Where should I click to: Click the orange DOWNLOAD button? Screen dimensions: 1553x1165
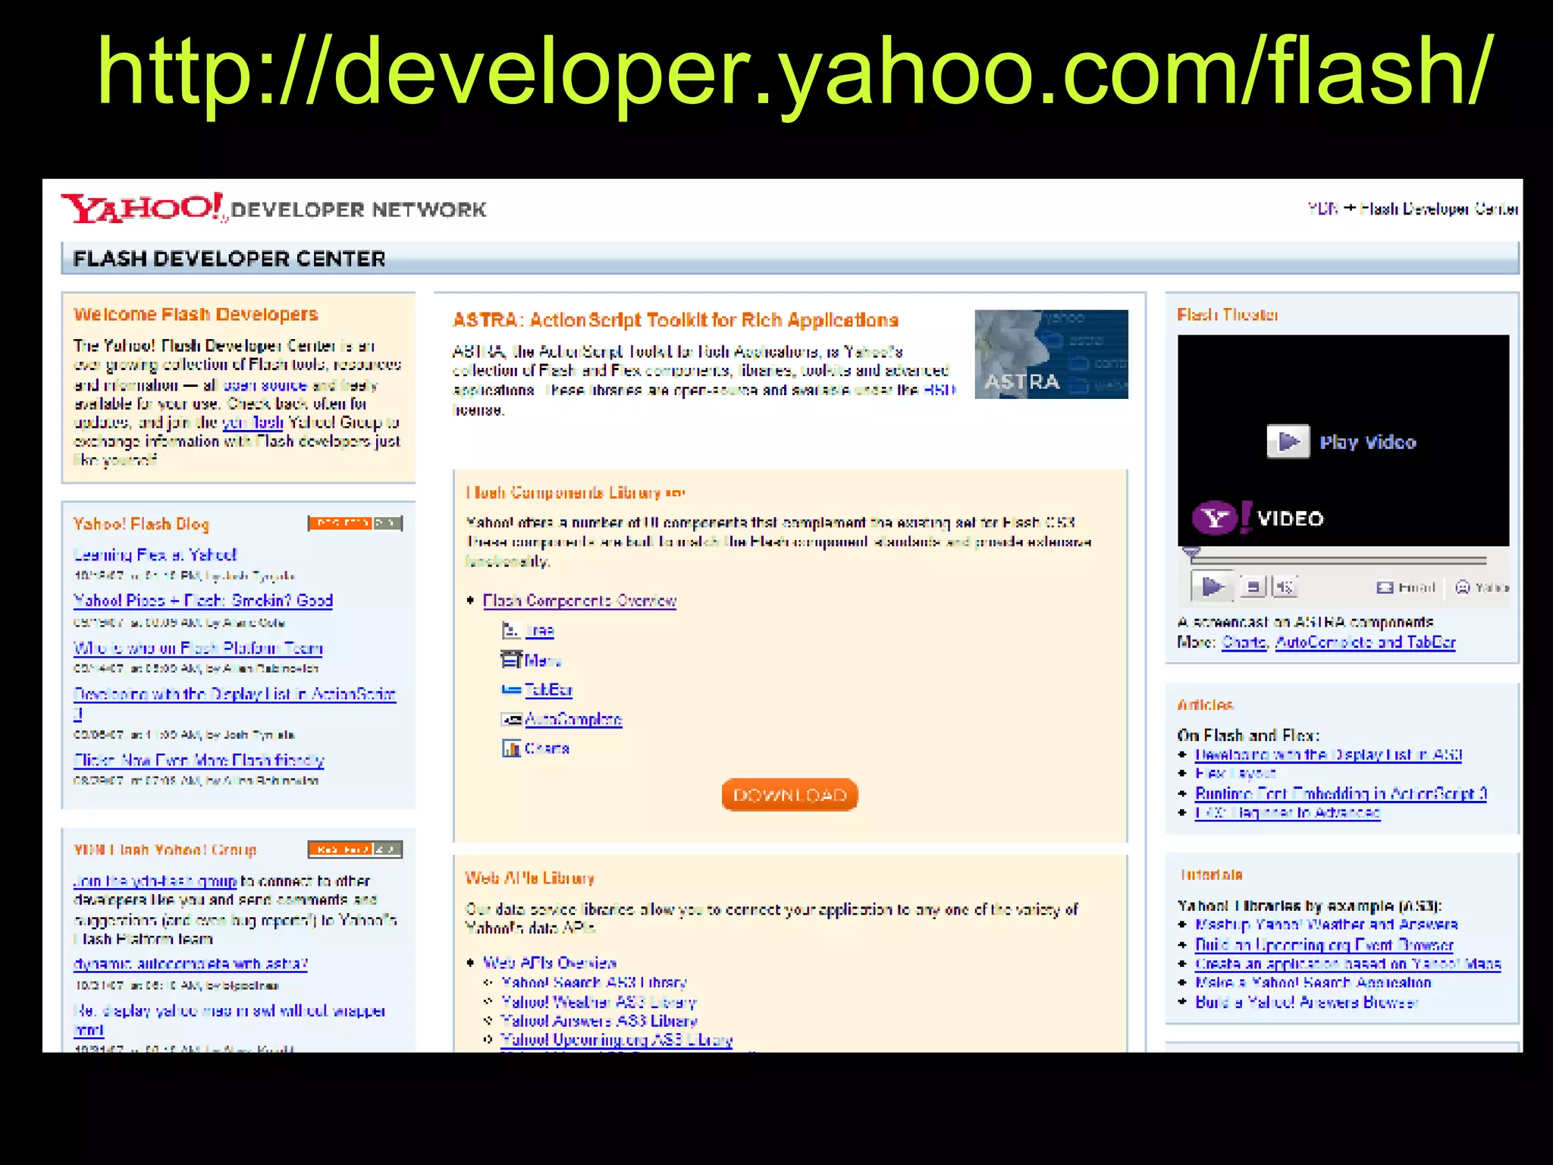pyautogui.click(x=789, y=795)
